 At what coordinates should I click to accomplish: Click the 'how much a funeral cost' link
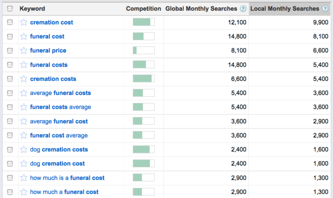click(x=64, y=192)
